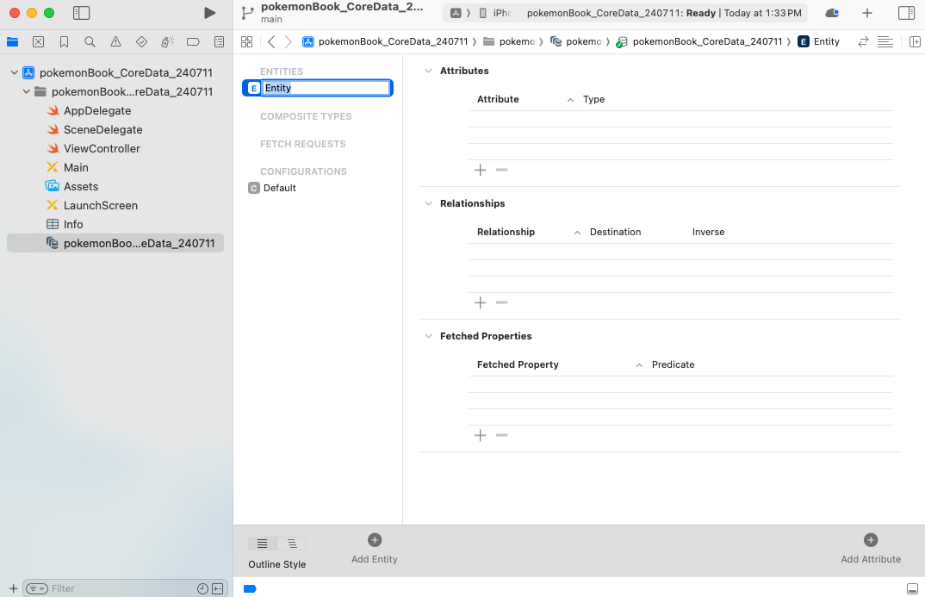Click the cloud status icon in toolbar
Image resolution: width=925 pixels, height=597 pixels.
coord(832,13)
